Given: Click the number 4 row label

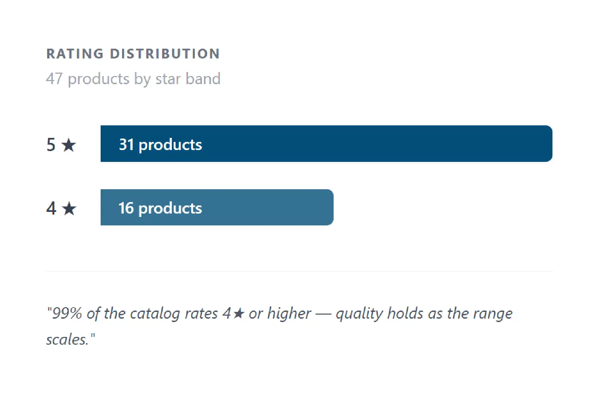Looking at the screenshot, I should pyautogui.click(x=51, y=208).
